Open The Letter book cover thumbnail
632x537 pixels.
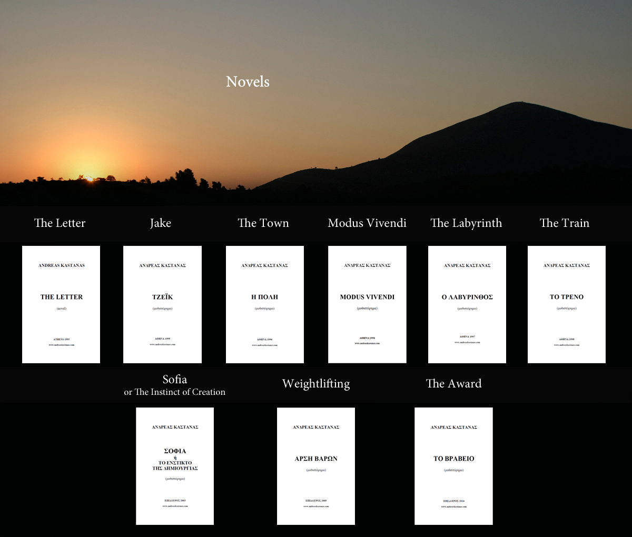[61, 304]
